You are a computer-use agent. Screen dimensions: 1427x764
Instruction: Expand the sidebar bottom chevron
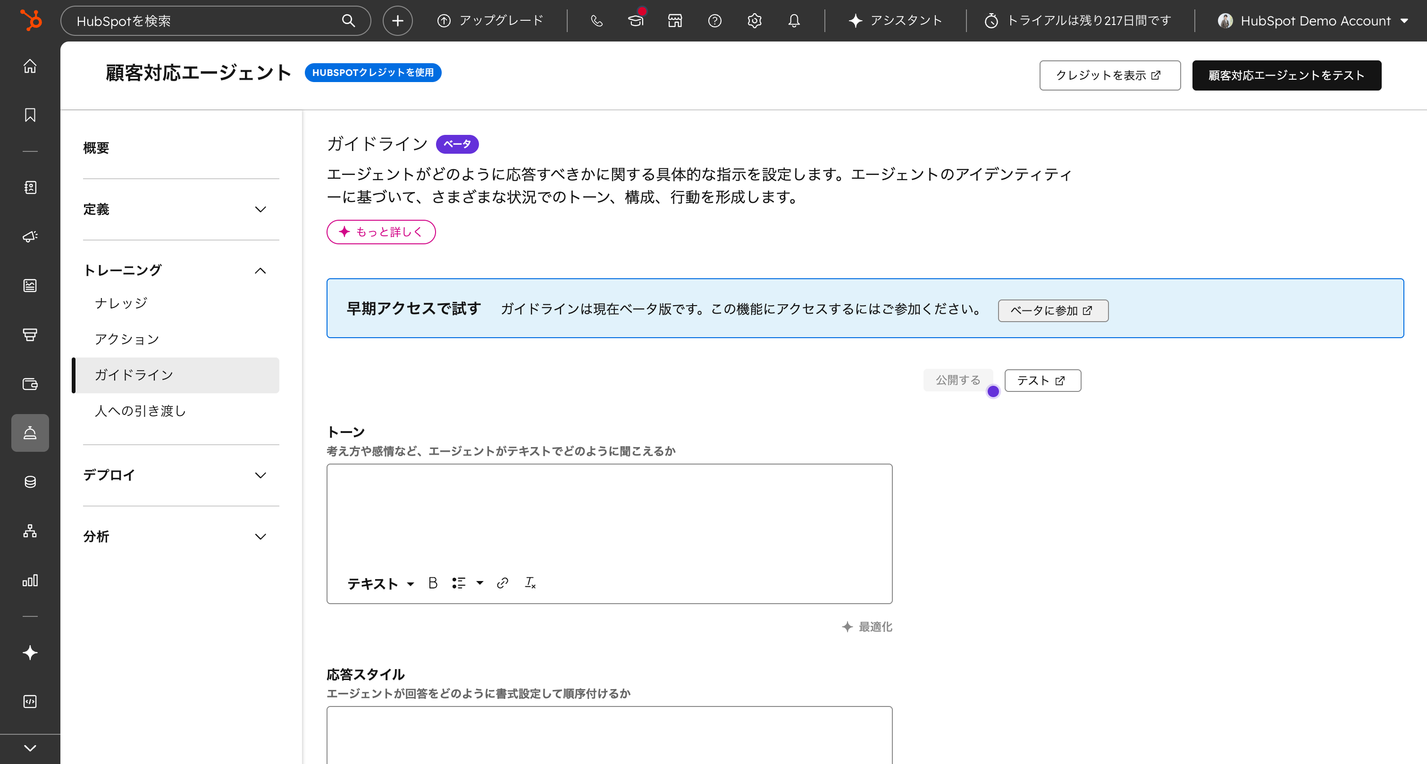[30, 748]
